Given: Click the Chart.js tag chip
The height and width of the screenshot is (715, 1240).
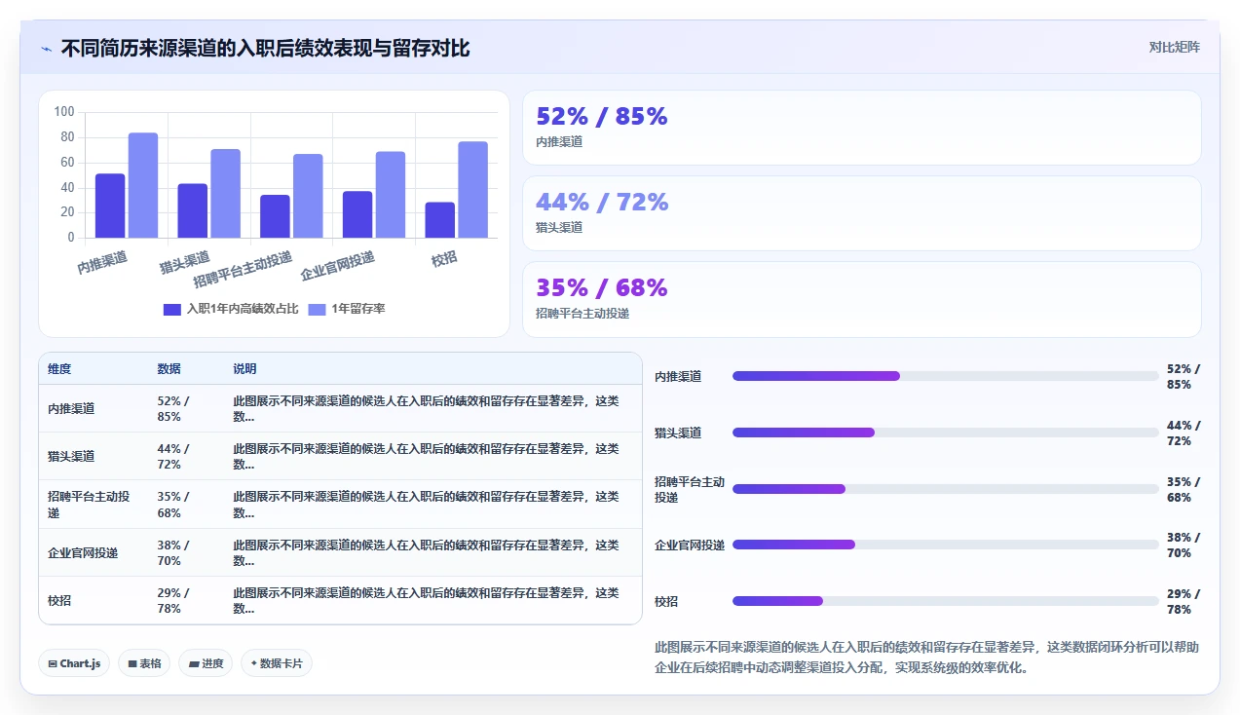Looking at the screenshot, I should coord(74,663).
